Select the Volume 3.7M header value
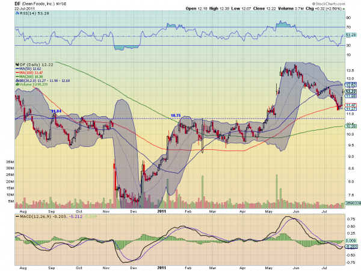This screenshot has width=361, height=271. (x=291, y=8)
